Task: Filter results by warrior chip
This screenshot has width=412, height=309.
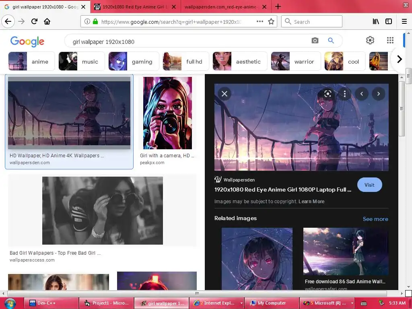Action: pos(296,61)
